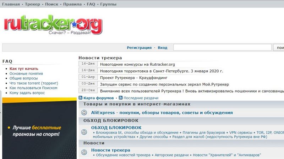The height and width of the screenshot is (159, 284).
Task: Open the Группы menu item
Action: 108,4
